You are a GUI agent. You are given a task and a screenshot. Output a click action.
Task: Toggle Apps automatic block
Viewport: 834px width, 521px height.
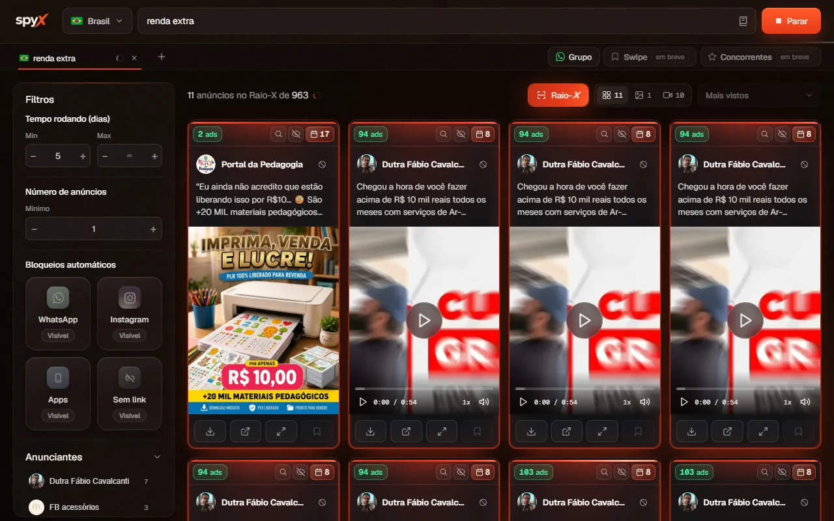[58, 394]
